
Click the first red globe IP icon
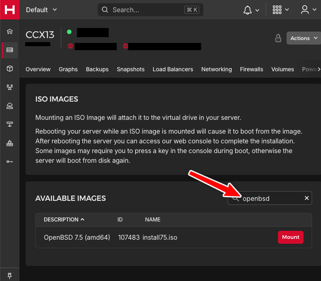click(71, 46)
